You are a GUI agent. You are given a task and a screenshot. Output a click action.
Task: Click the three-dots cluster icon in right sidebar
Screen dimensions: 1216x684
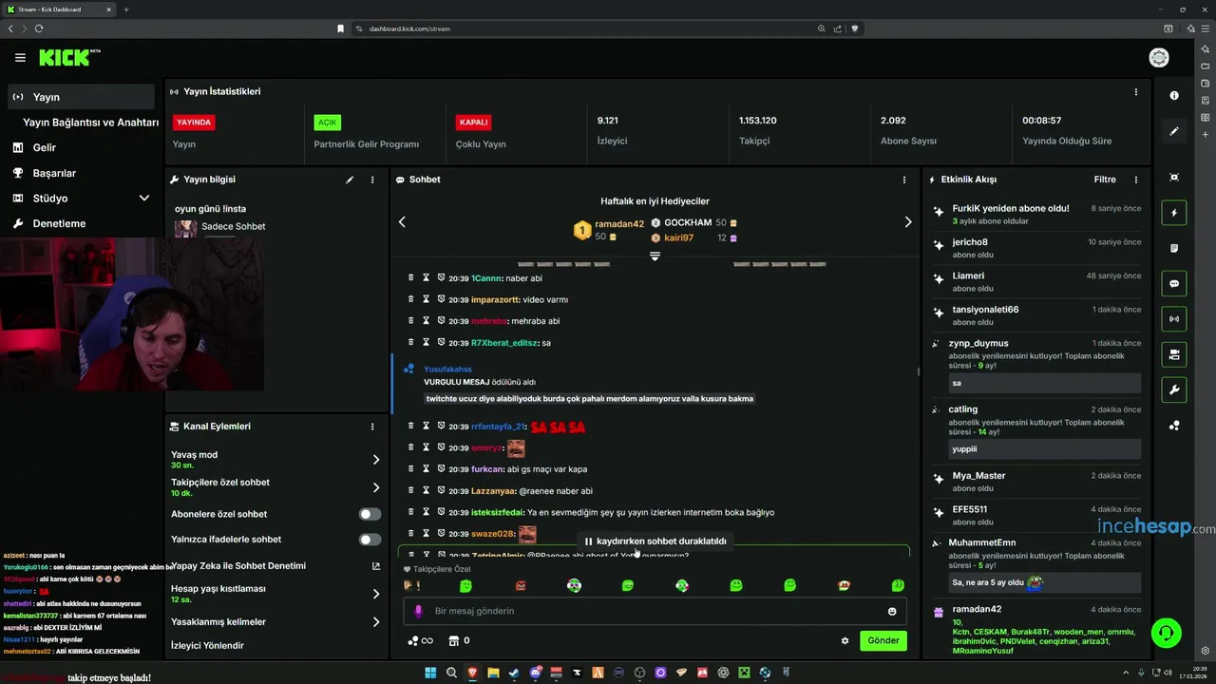(1174, 426)
